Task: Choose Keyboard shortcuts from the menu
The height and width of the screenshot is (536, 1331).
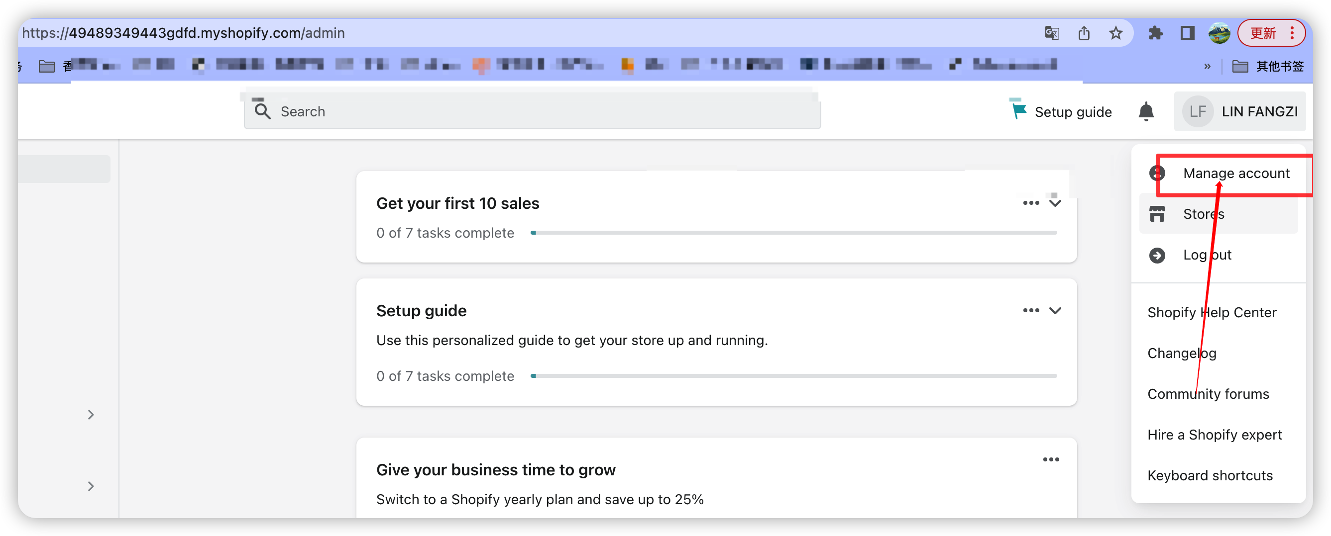Action: pos(1210,475)
